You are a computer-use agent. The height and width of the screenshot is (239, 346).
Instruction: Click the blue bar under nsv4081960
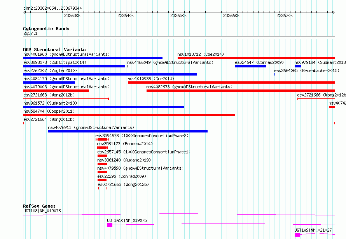(93, 58)
